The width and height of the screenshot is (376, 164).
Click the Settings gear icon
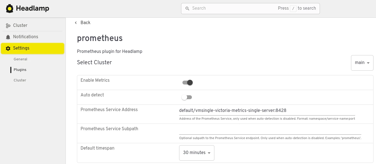pyautogui.click(x=8, y=48)
